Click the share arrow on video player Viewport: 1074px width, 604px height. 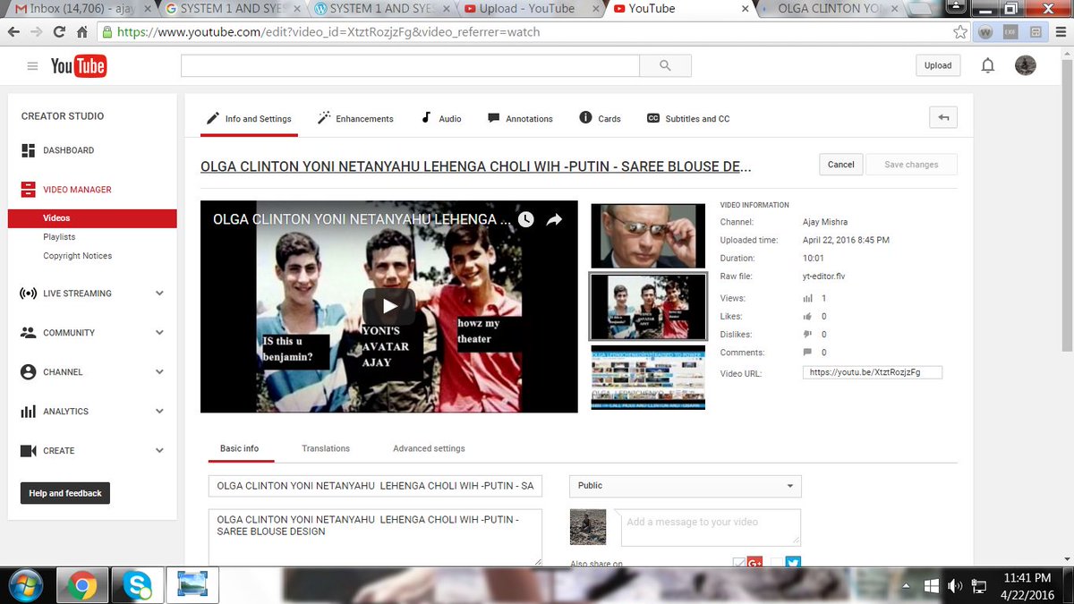coord(554,219)
